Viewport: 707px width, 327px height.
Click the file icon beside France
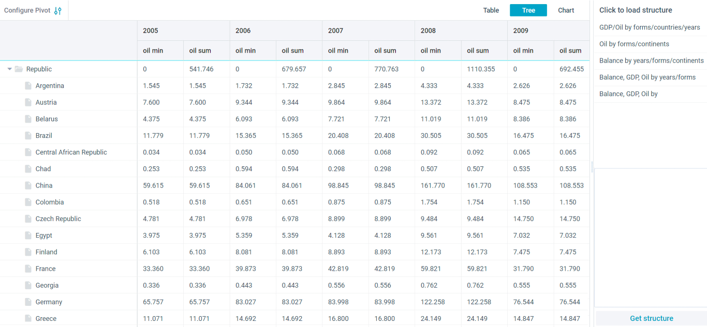pos(28,269)
